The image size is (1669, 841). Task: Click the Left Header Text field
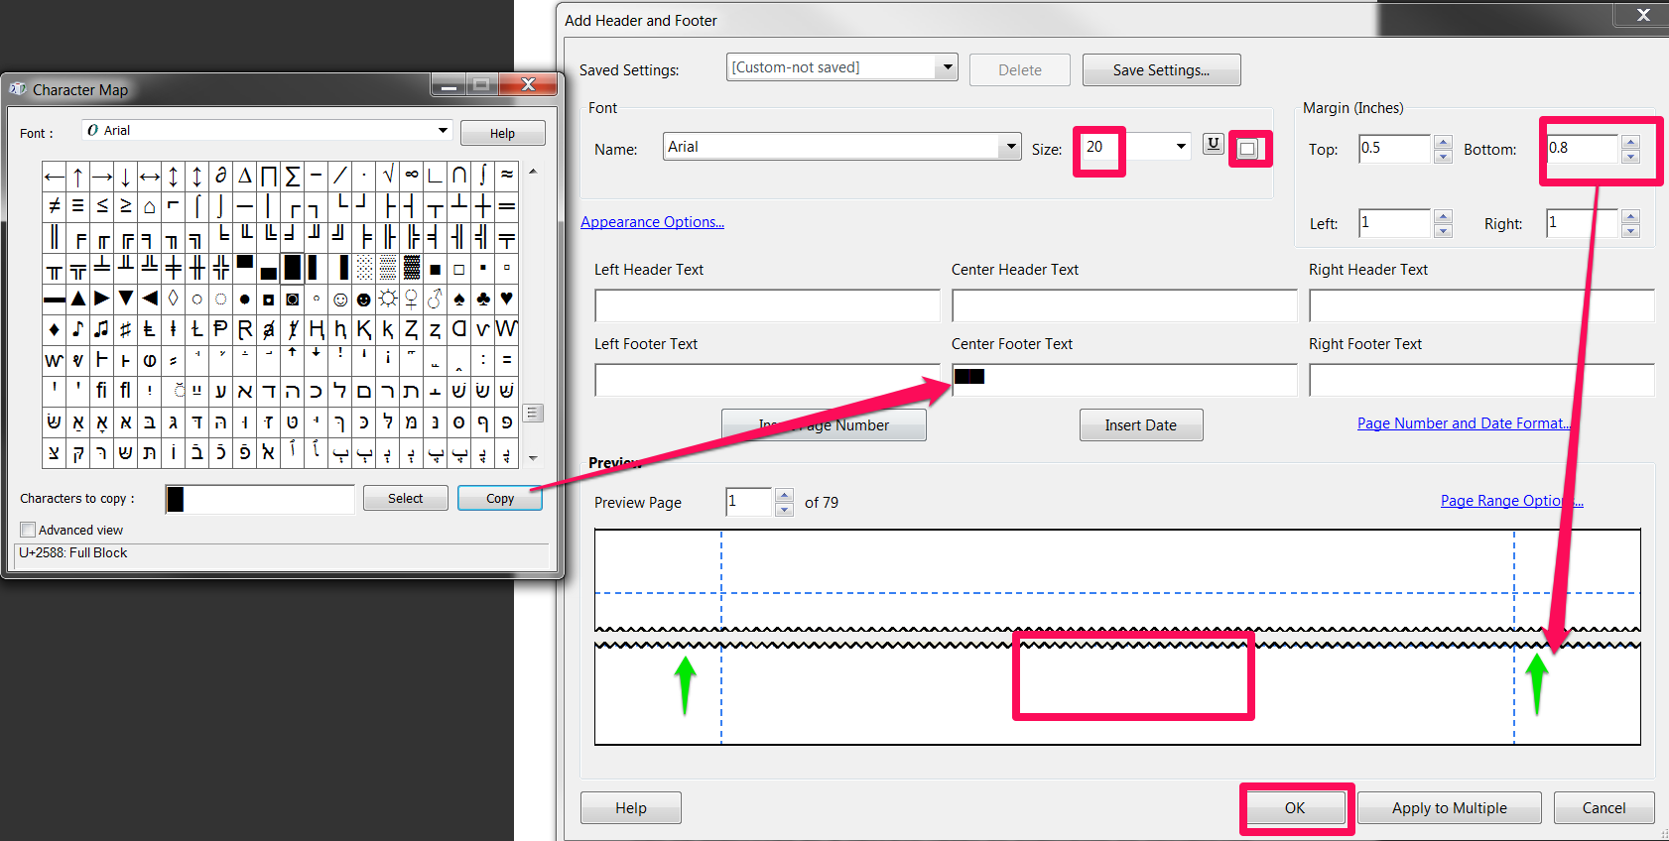tap(767, 305)
